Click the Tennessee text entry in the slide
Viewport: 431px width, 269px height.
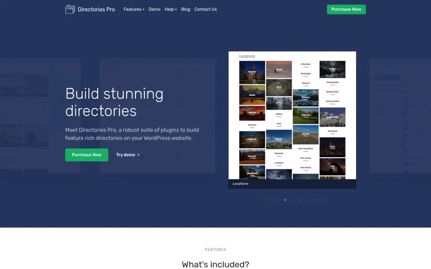[333, 132]
